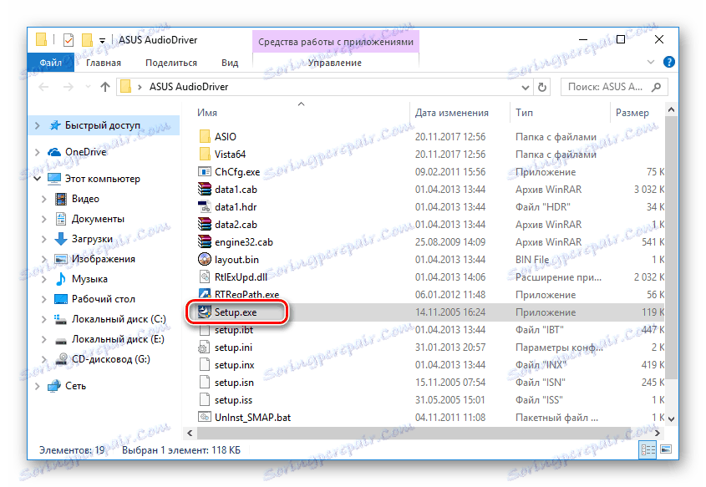Click the ASUS AudioDriver address bar path

click(x=189, y=87)
